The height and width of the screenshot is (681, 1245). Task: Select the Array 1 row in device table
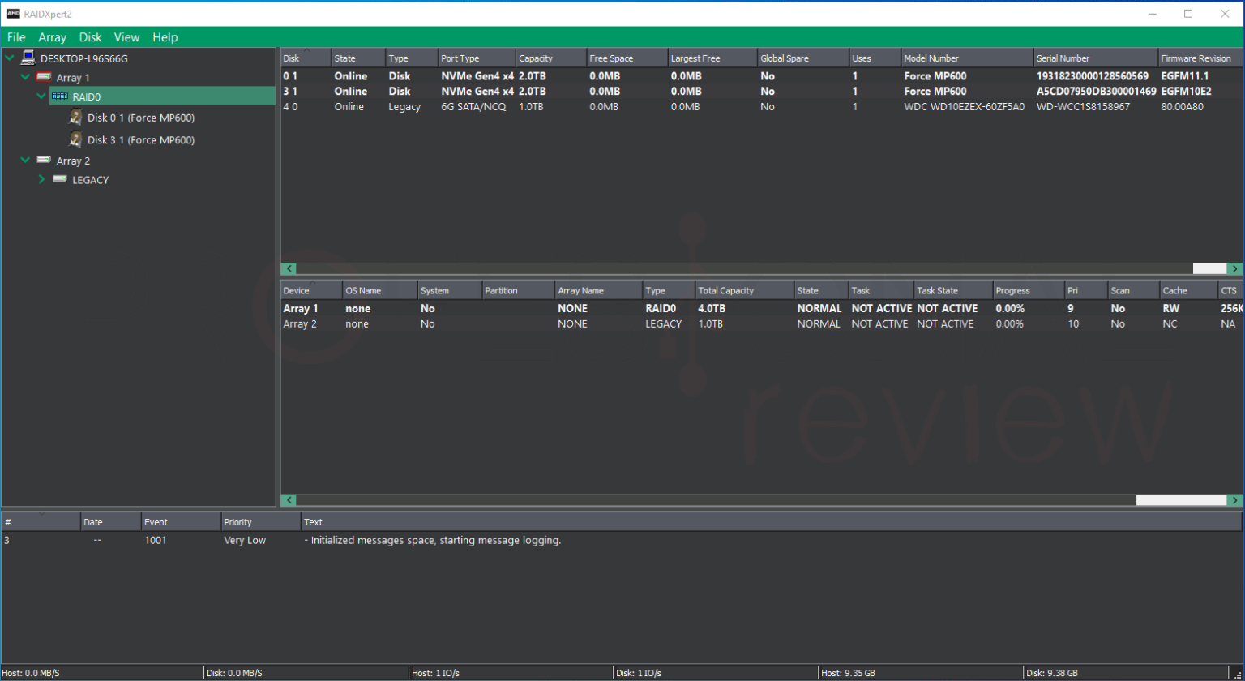[762, 308]
